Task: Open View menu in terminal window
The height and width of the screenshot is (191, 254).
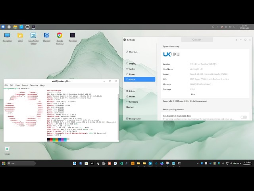Action: (x=17, y=85)
